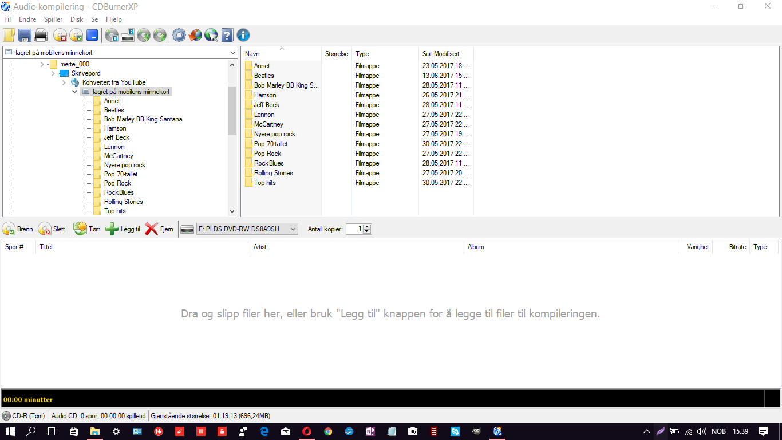Expand the Skrivebord tree node
The height and width of the screenshot is (440, 782).
(53, 73)
